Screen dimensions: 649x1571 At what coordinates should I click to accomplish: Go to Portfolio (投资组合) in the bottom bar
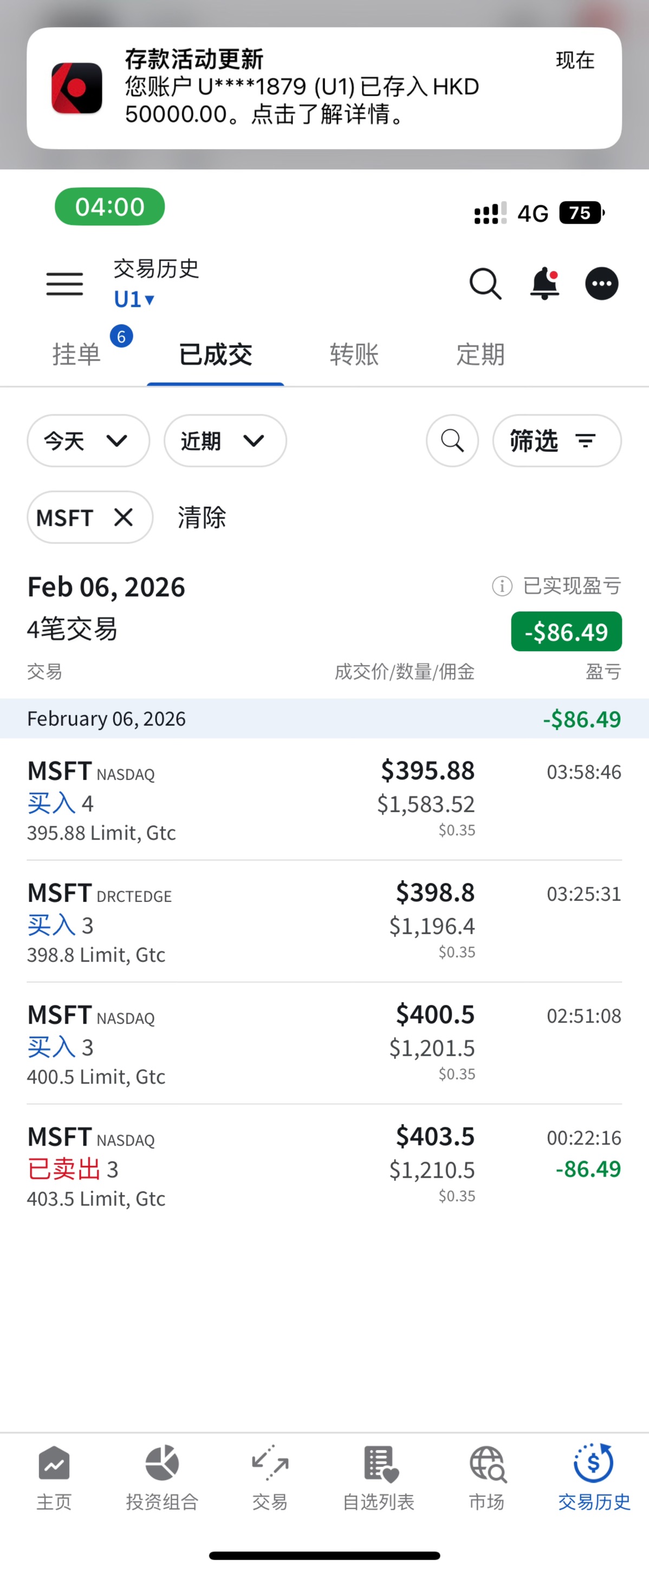pos(163,1476)
